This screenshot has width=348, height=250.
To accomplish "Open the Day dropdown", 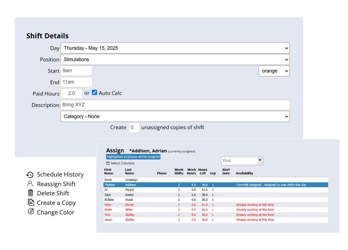I will tap(175, 48).
